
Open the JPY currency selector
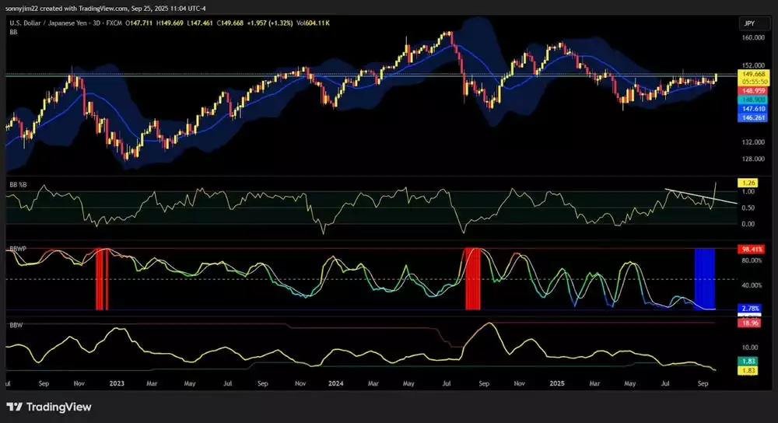(749, 24)
